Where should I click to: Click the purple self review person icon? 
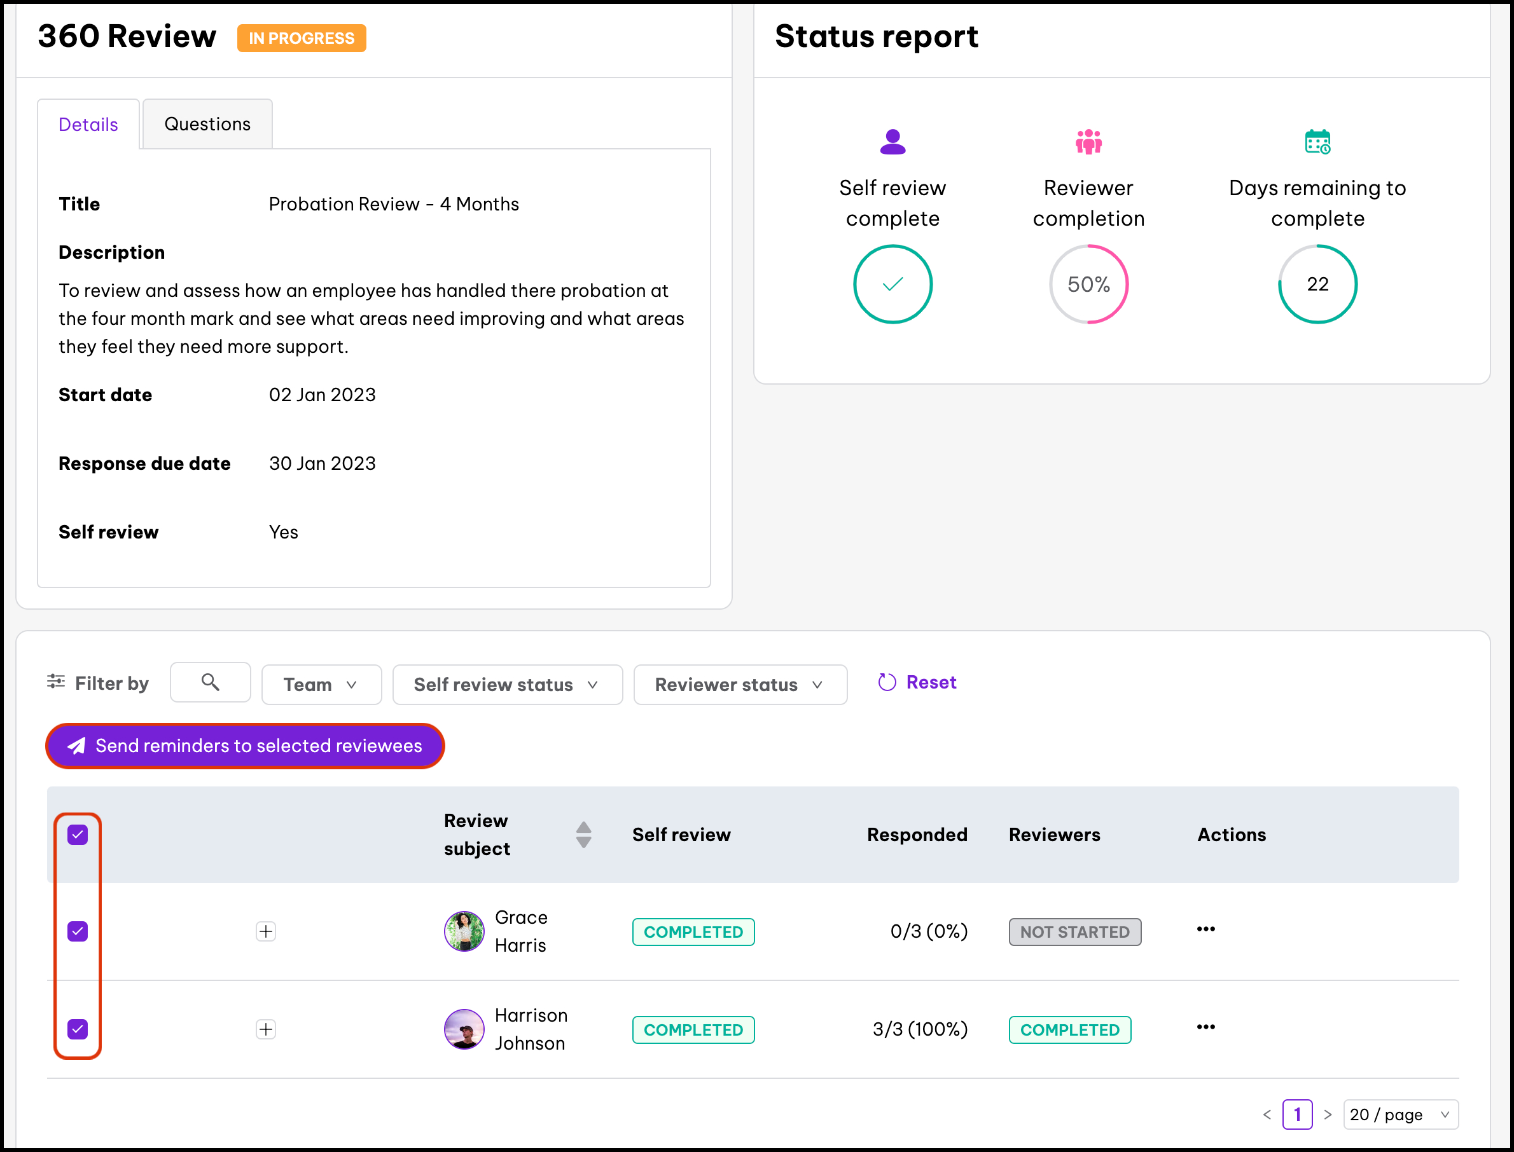[892, 142]
